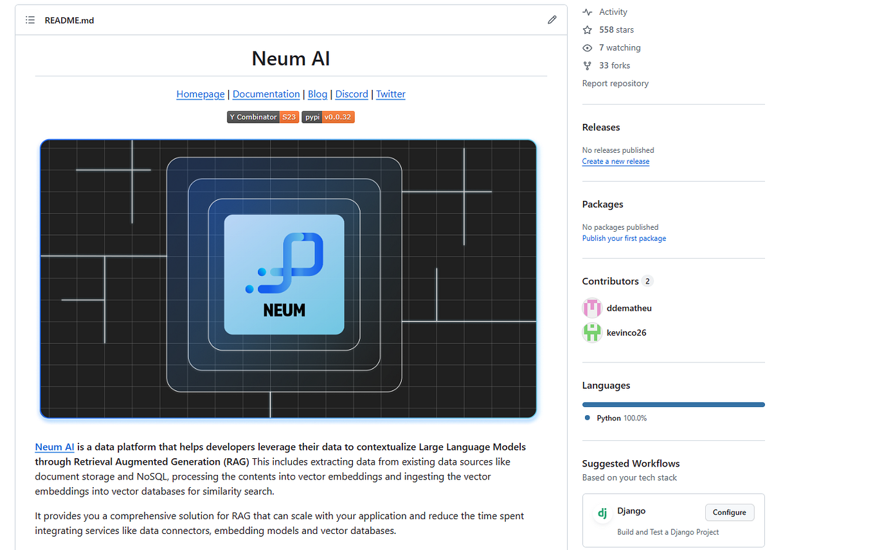
Task: Click the fork icon beside 33 forks
Action: 587,65
